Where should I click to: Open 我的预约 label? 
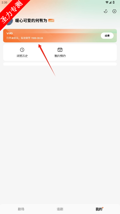(60, 56)
